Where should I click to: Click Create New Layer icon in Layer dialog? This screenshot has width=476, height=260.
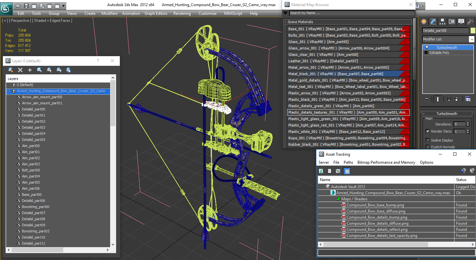(x=11, y=70)
